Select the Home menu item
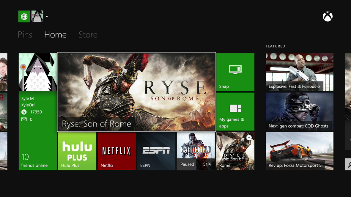The image size is (351, 197). pos(55,34)
